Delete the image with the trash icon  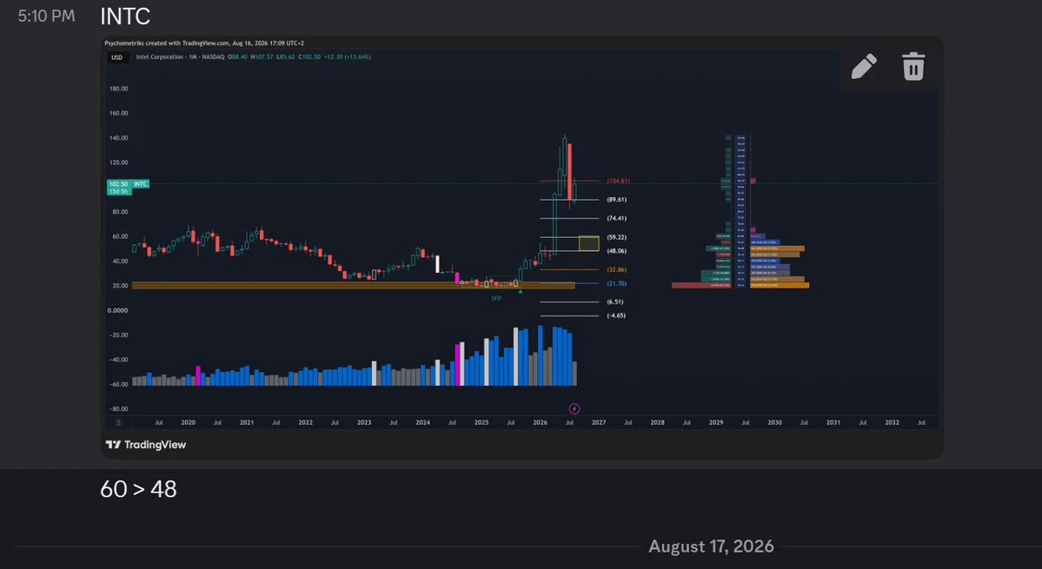click(x=913, y=66)
